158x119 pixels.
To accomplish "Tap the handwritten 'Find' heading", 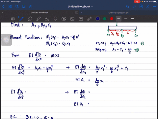I will (17, 25).
